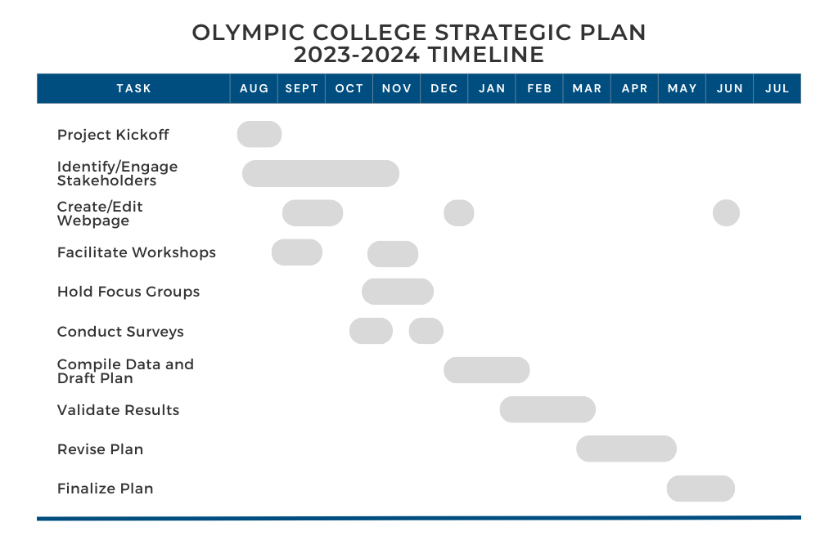Select the Conduct Surveys task label
Screen dimensions: 838x549
pyautogui.click(x=120, y=332)
